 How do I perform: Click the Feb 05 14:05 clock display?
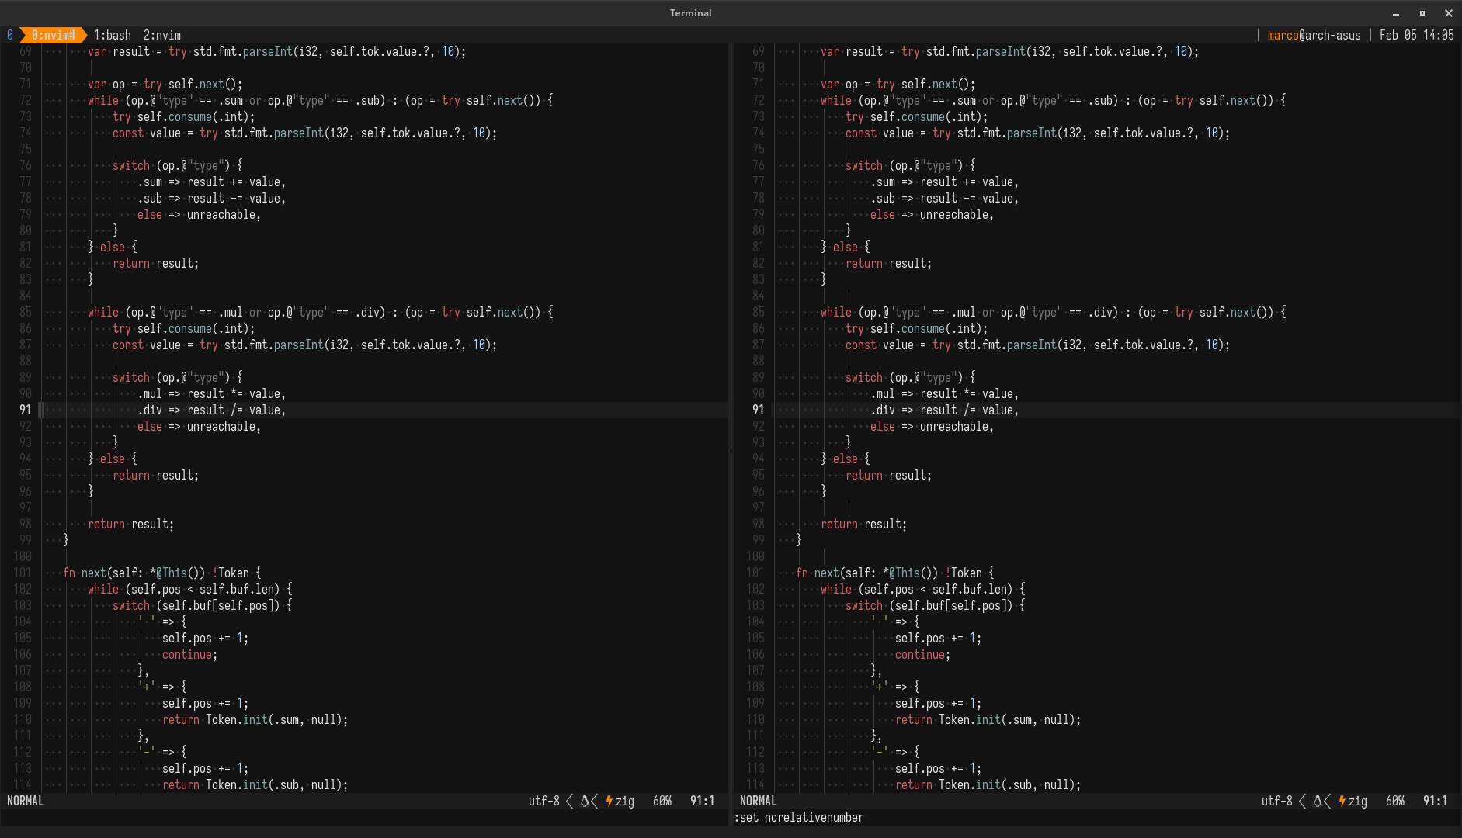1417,34
